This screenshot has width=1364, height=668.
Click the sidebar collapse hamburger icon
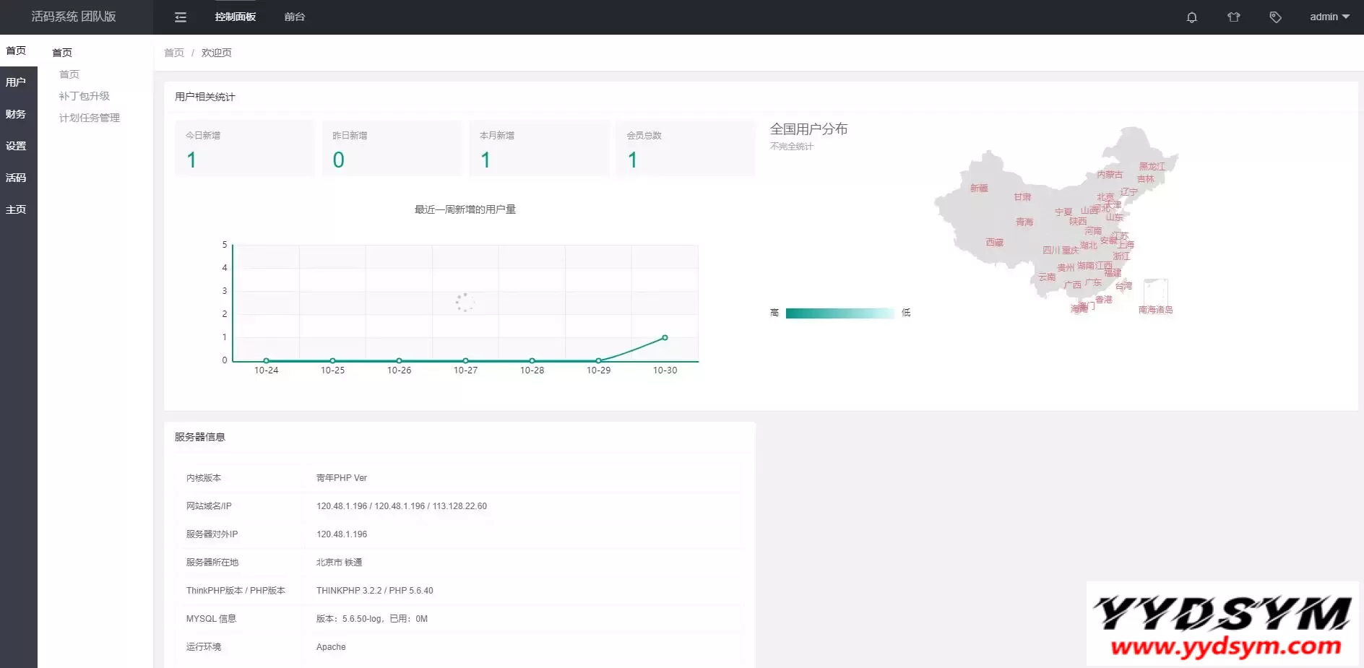coord(181,17)
